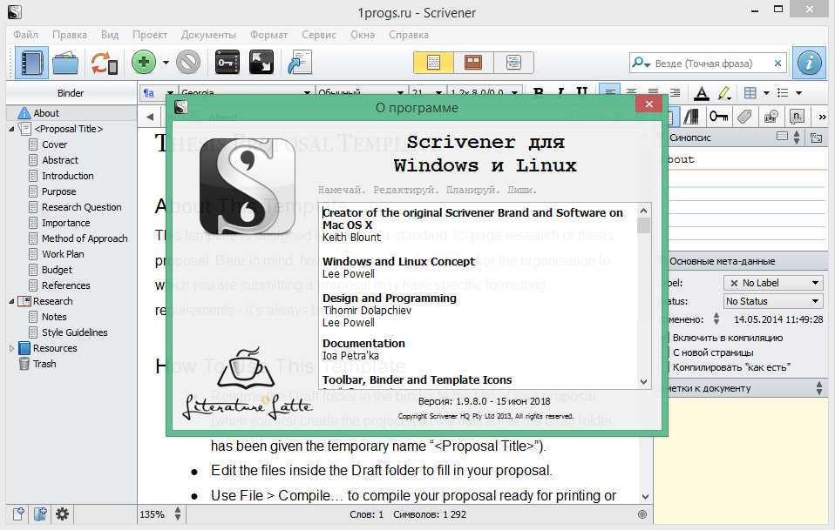
Task: Click the Insert table grid icon
Action: [750, 93]
